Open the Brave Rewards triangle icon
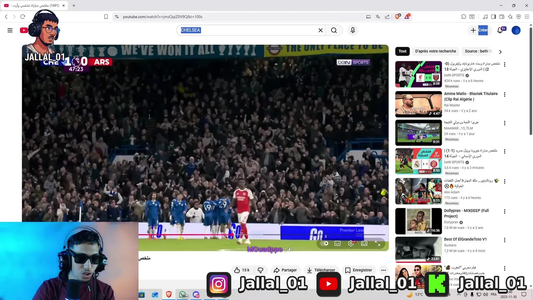 coord(407,16)
